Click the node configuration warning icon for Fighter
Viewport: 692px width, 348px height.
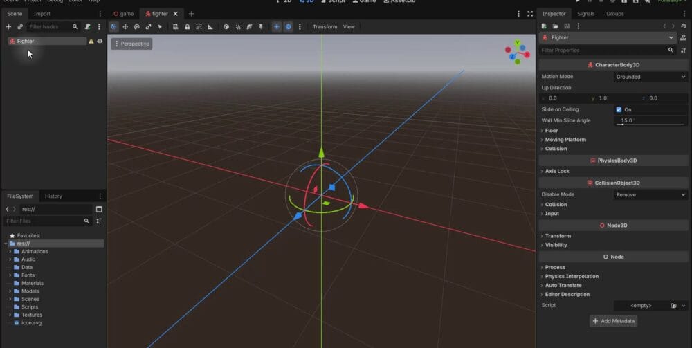pyautogui.click(x=91, y=41)
